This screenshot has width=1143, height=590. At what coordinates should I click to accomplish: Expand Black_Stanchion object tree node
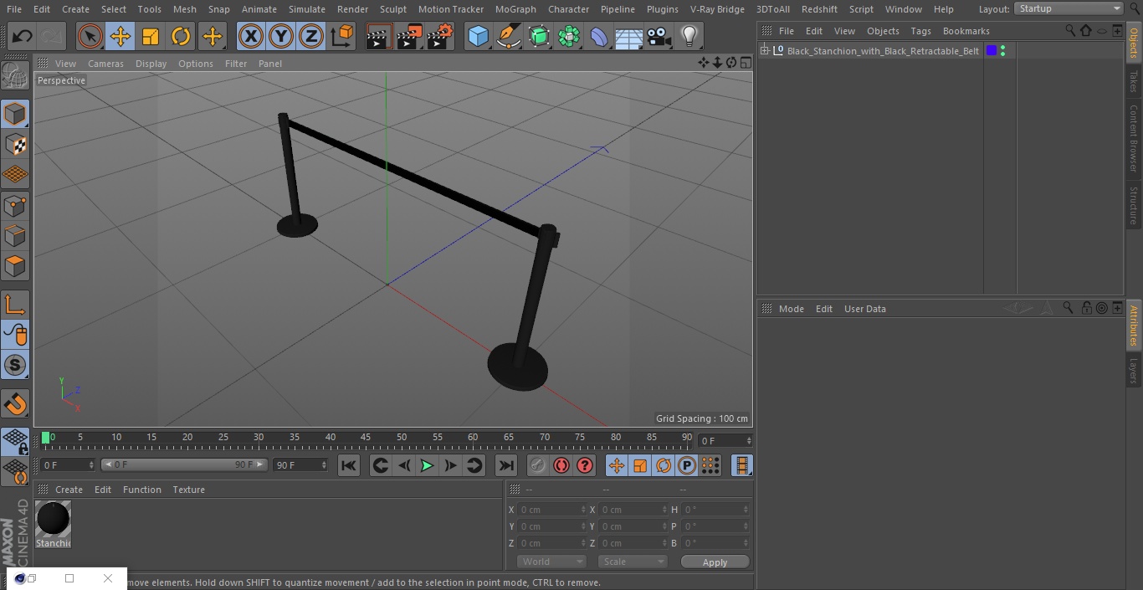click(x=764, y=51)
